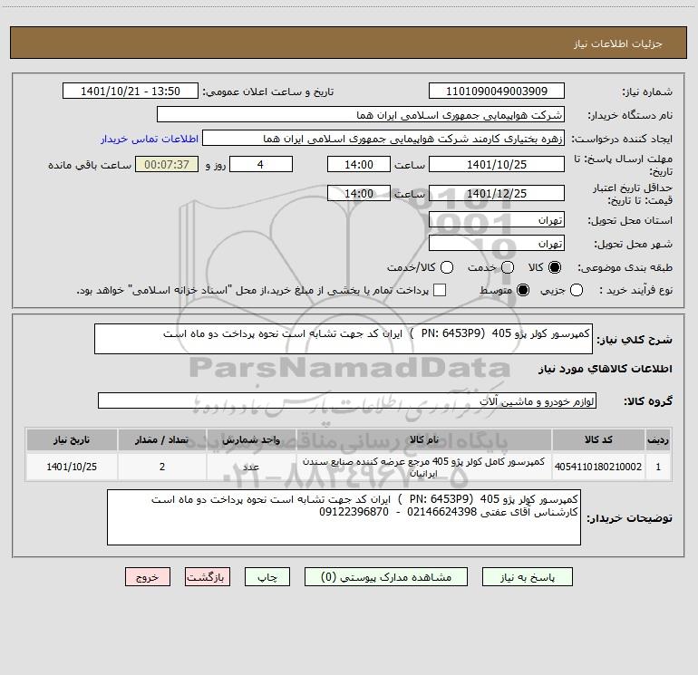Viewport: 698px width, 675px height.
Task: Click the delivery province تهران field
Action: click(497, 220)
